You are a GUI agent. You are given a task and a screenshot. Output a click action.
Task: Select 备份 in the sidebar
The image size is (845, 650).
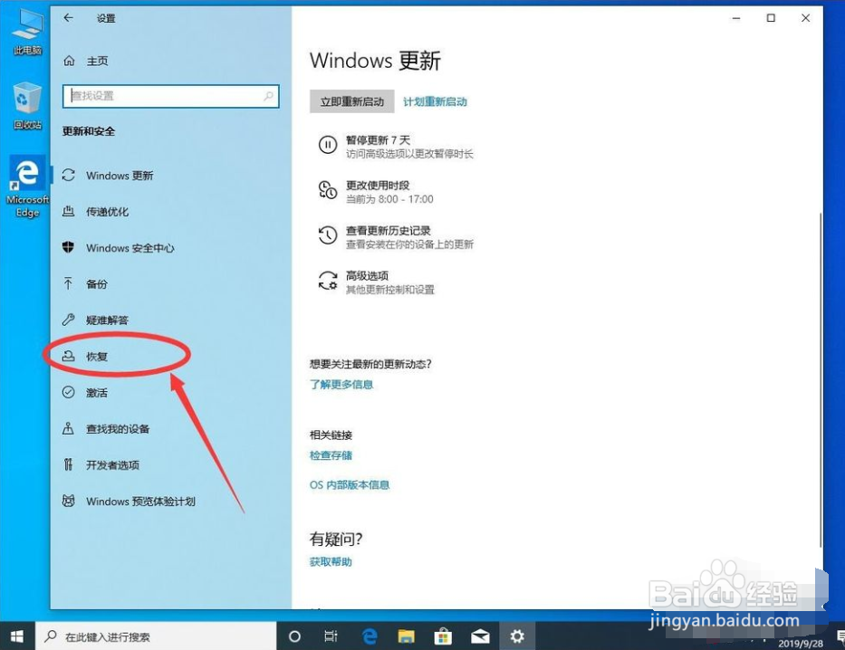coord(97,283)
